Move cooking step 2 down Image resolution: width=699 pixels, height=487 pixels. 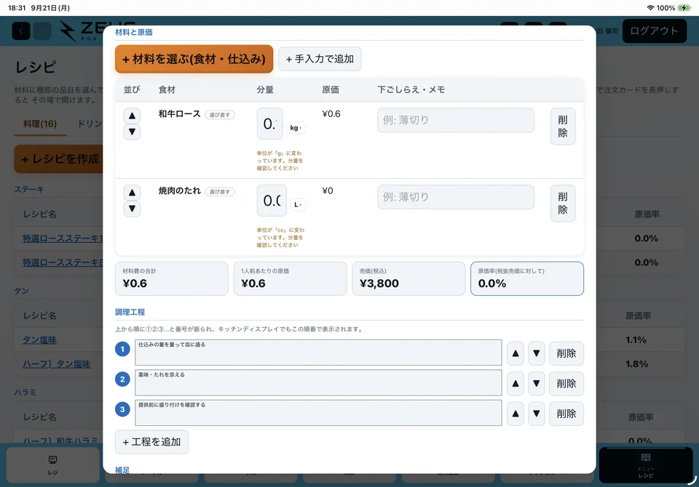click(x=537, y=383)
